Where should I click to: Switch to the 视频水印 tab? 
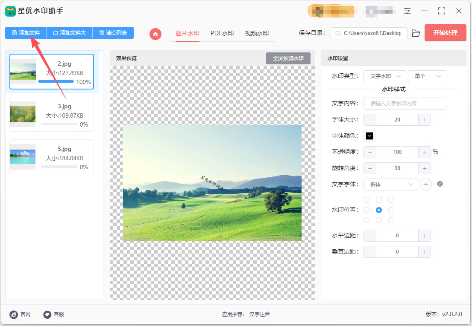pos(257,33)
